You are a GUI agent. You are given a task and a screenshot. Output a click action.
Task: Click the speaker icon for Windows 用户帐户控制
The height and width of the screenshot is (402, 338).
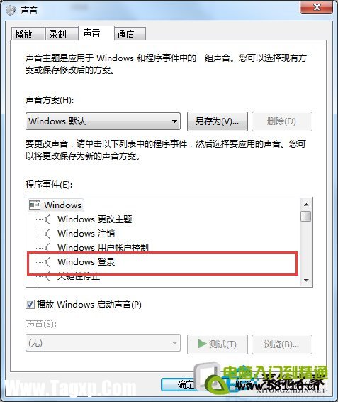(47, 248)
